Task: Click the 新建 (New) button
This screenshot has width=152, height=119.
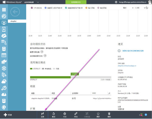Action: [8, 115]
